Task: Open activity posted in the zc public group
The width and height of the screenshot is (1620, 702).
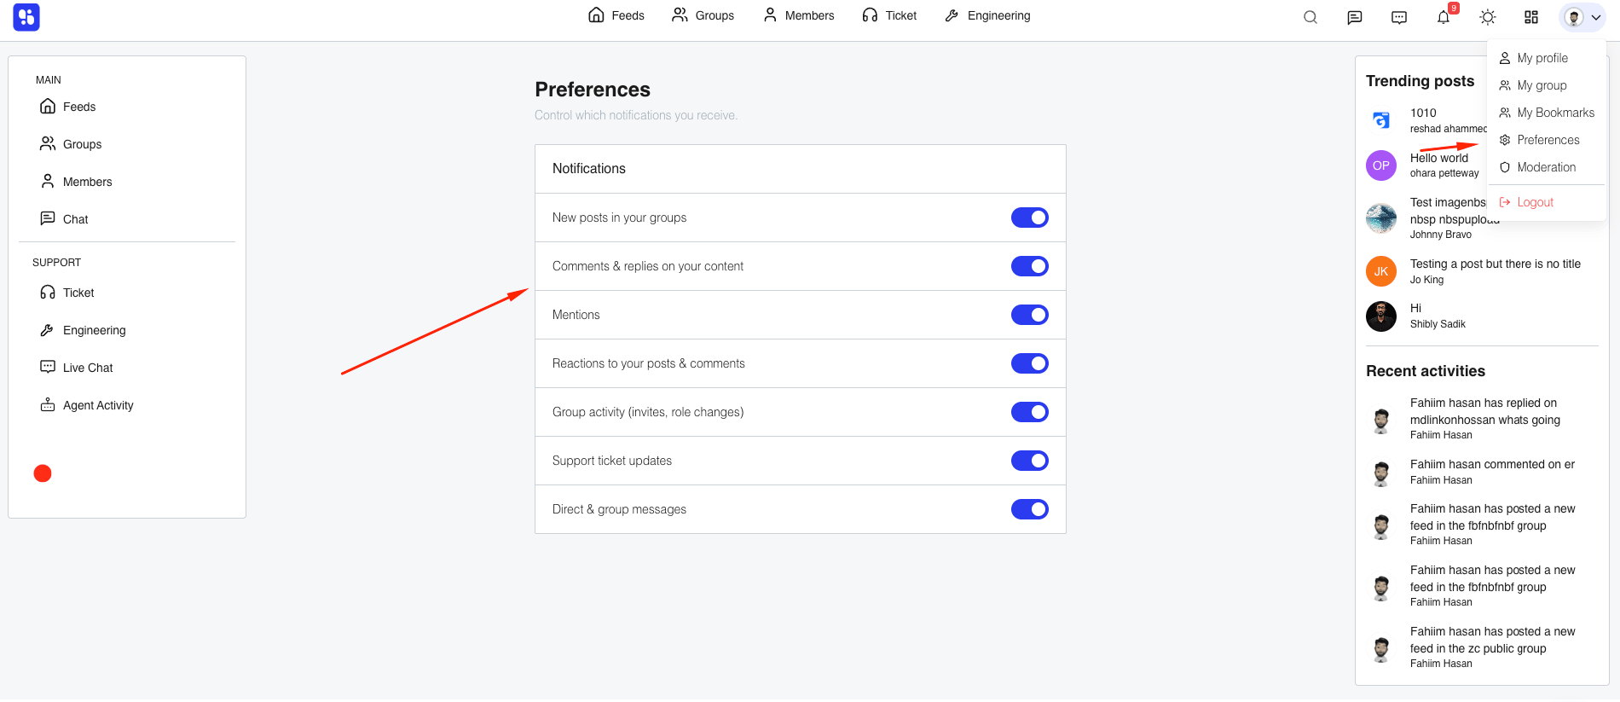Action: pyautogui.click(x=1493, y=640)
